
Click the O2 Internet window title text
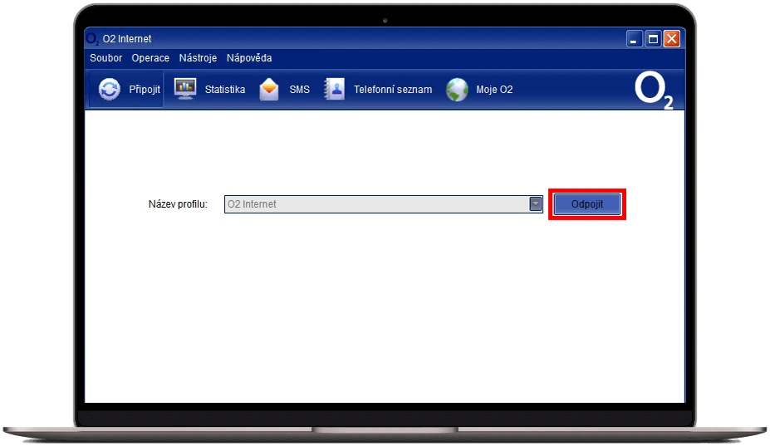coord(127,39)
